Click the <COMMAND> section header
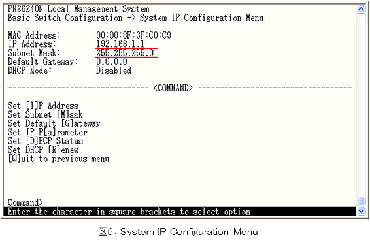The height and width of the screenshot is (241, 370). [x=173, y=88]
